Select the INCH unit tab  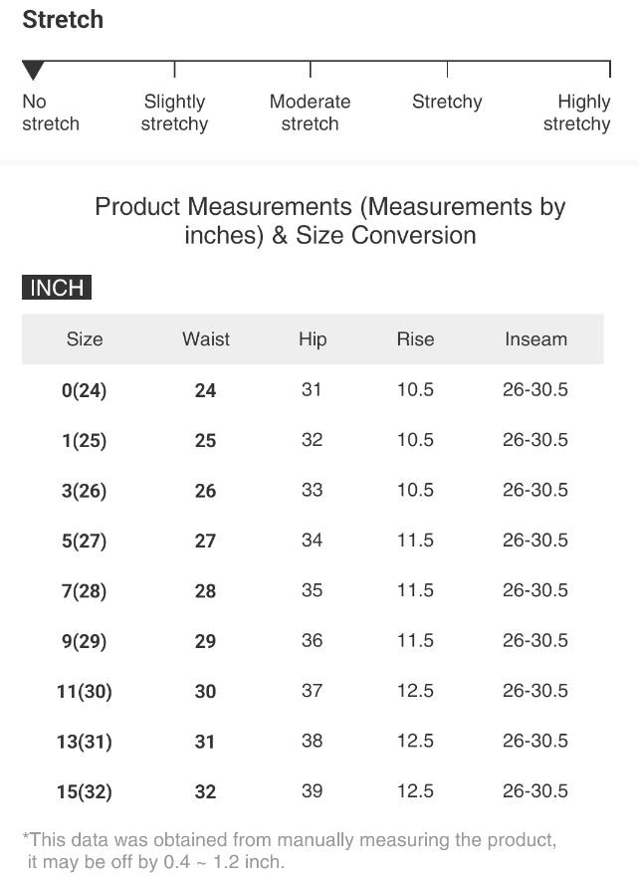click(57, 289)
